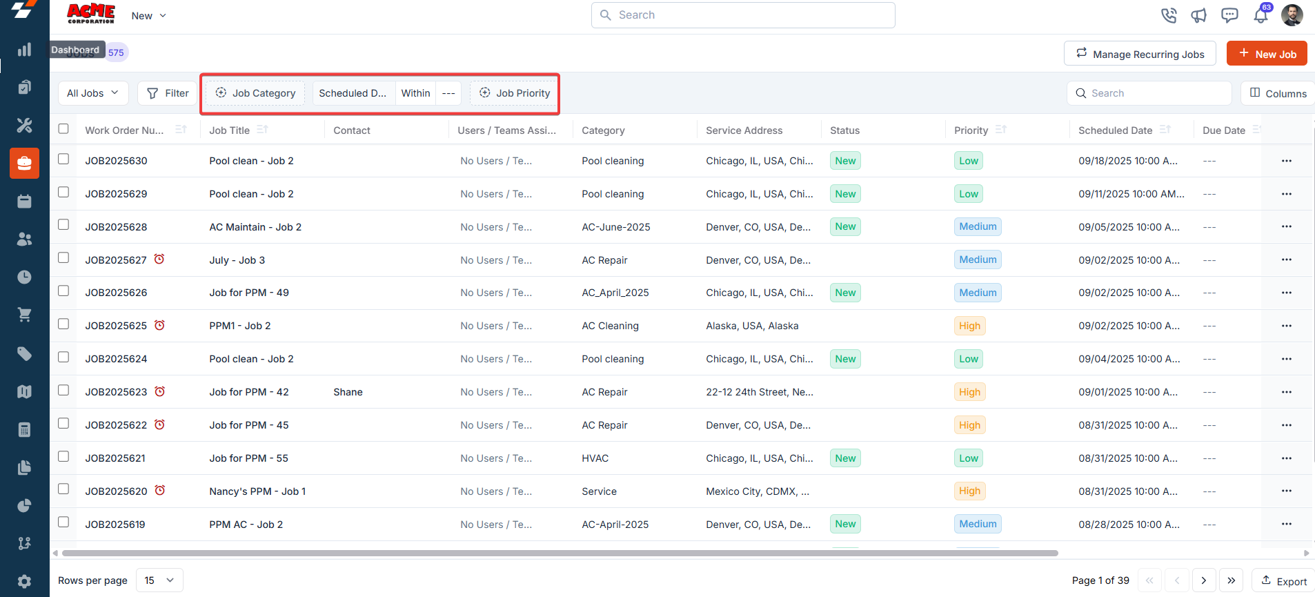The width and height of the screenshot is (1315, 597).
Task: Click the Zuper app logo top-left
Action: coord(24,10)
